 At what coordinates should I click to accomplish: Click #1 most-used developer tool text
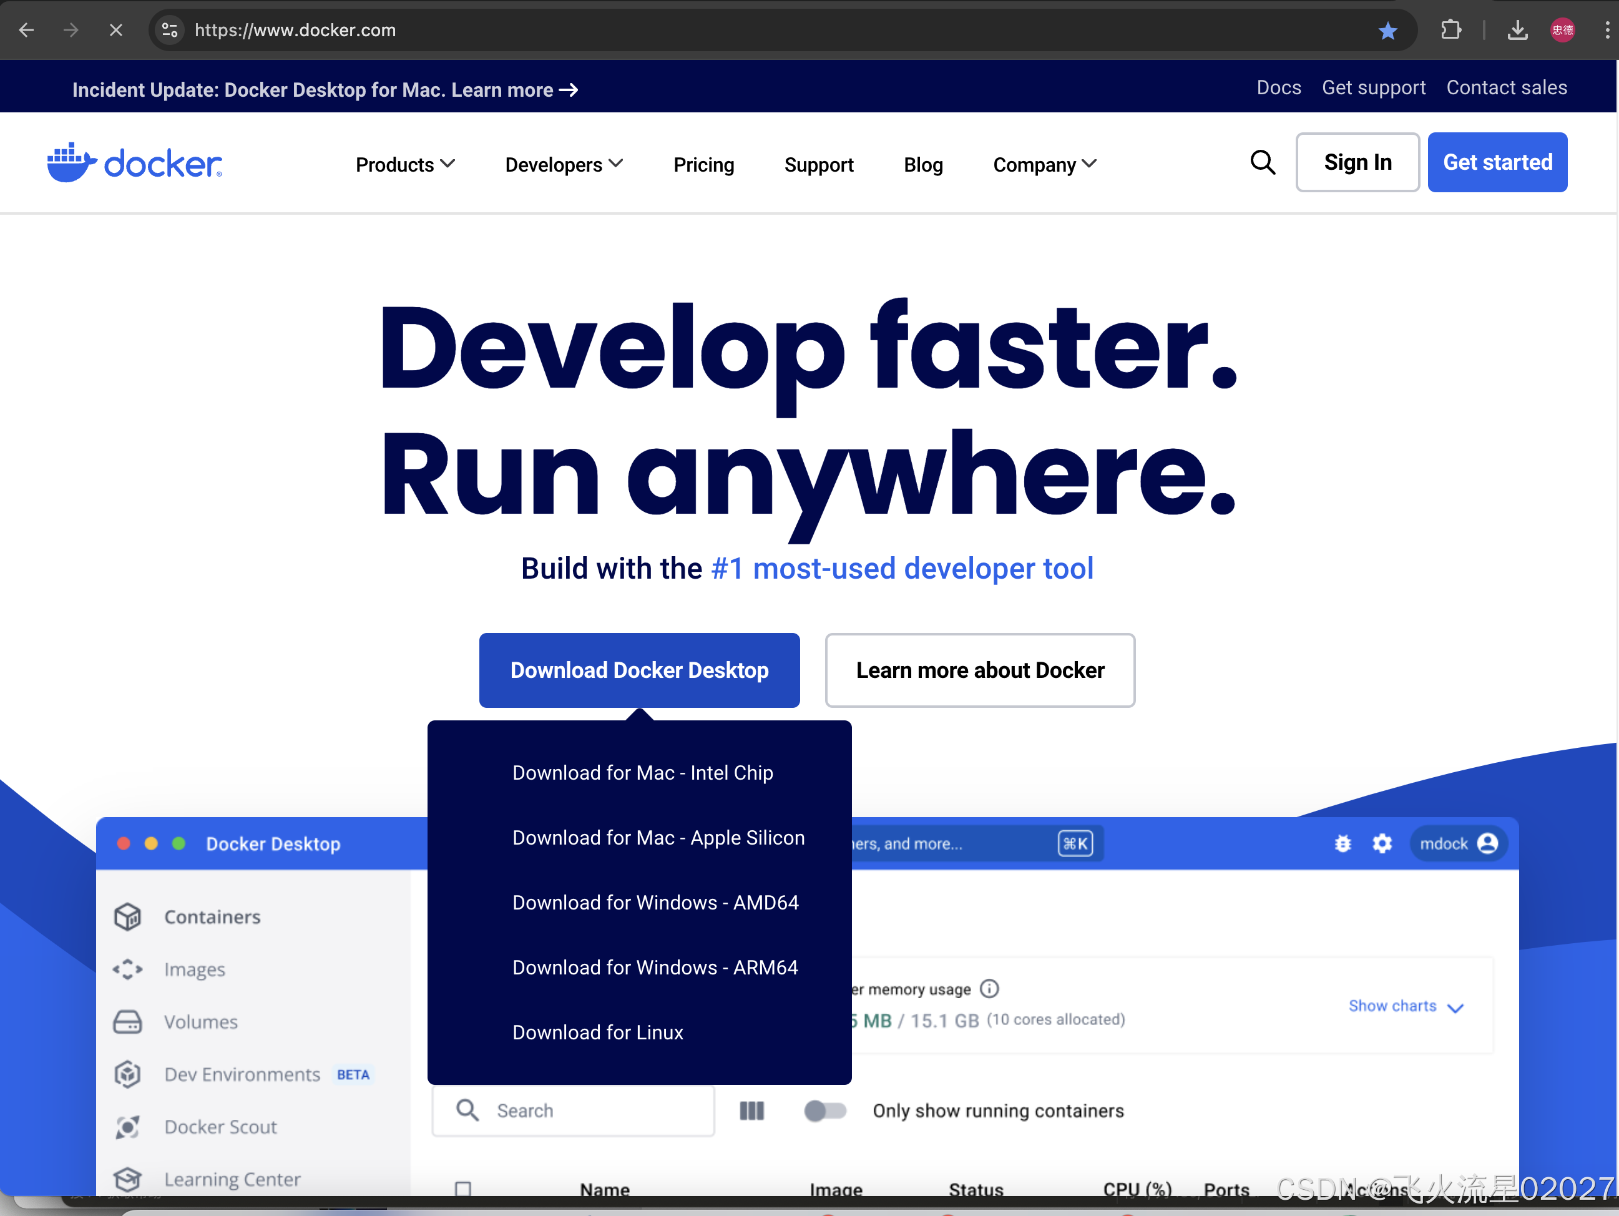click(x=902, y=568)
